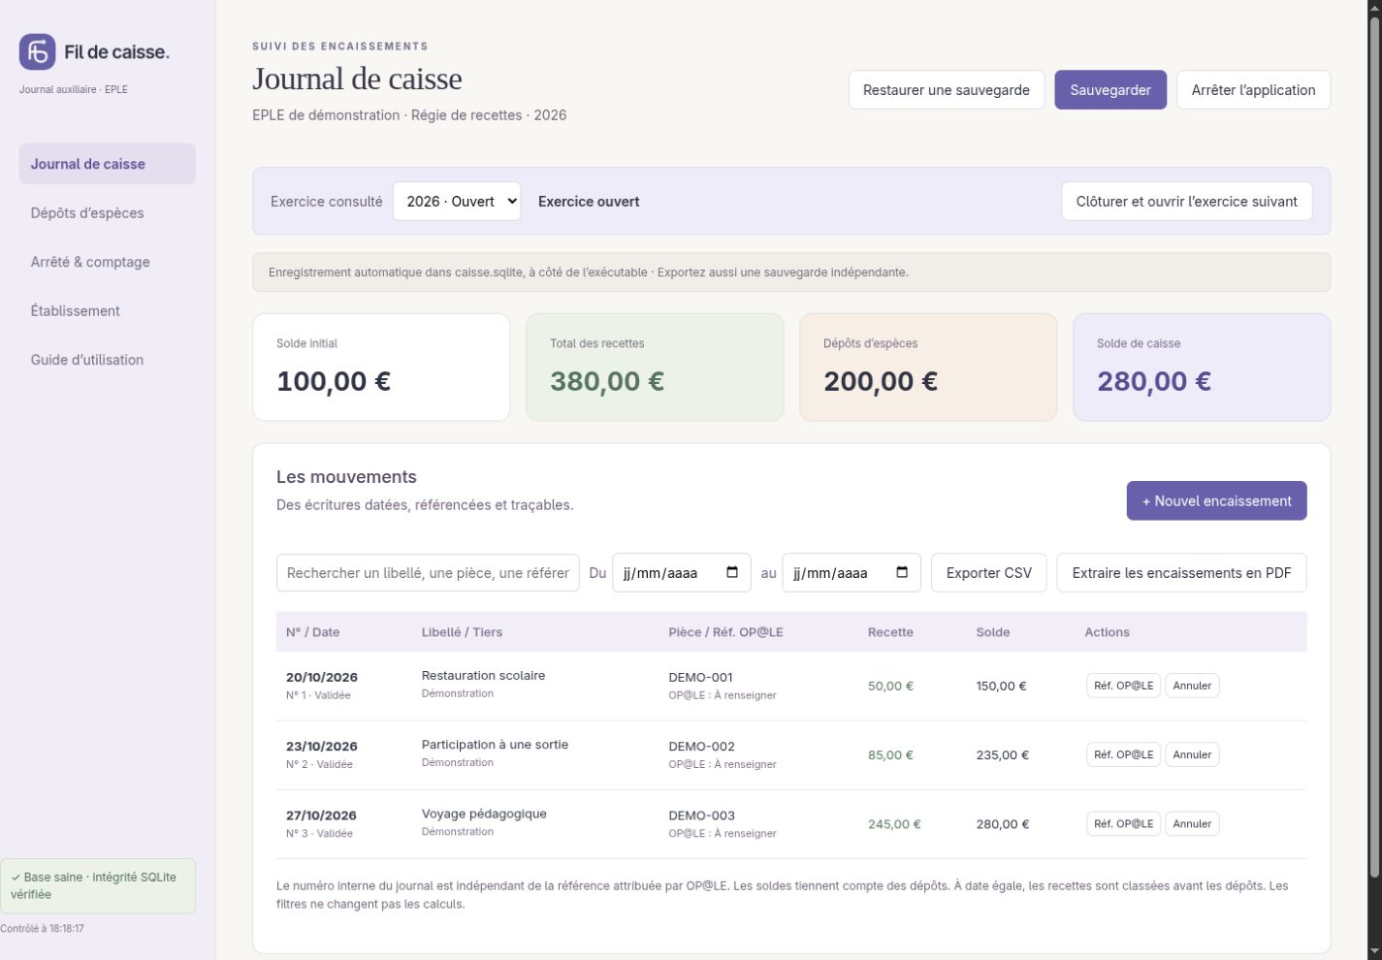Viewport: 1382px width, 960px height.
Task: Open Journal de caisse section
Action: (108, 164)
